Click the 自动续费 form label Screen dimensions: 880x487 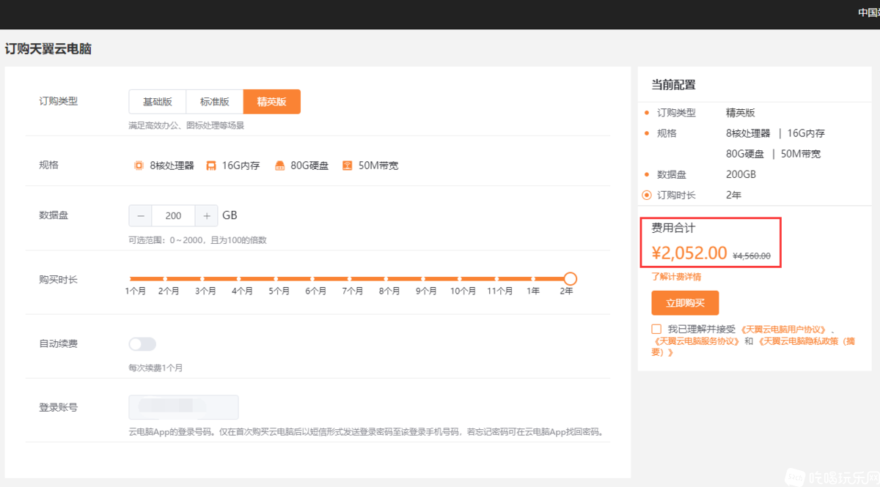click(58, 343)
